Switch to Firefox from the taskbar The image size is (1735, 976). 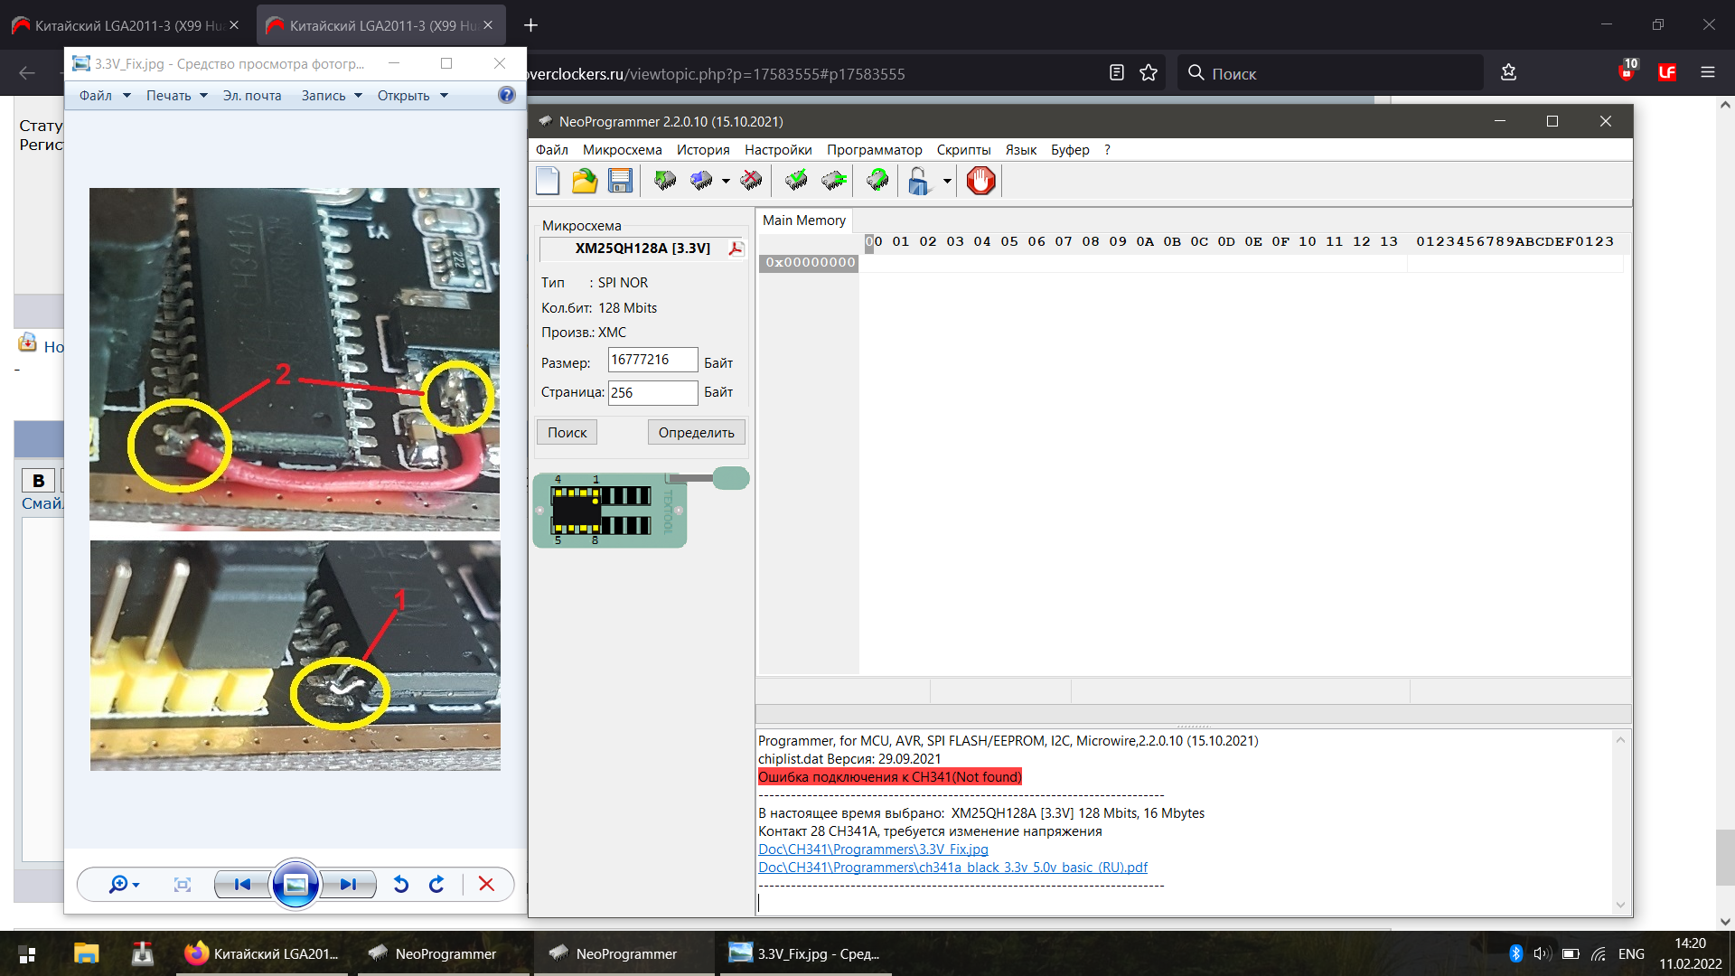tap(262, 953)
